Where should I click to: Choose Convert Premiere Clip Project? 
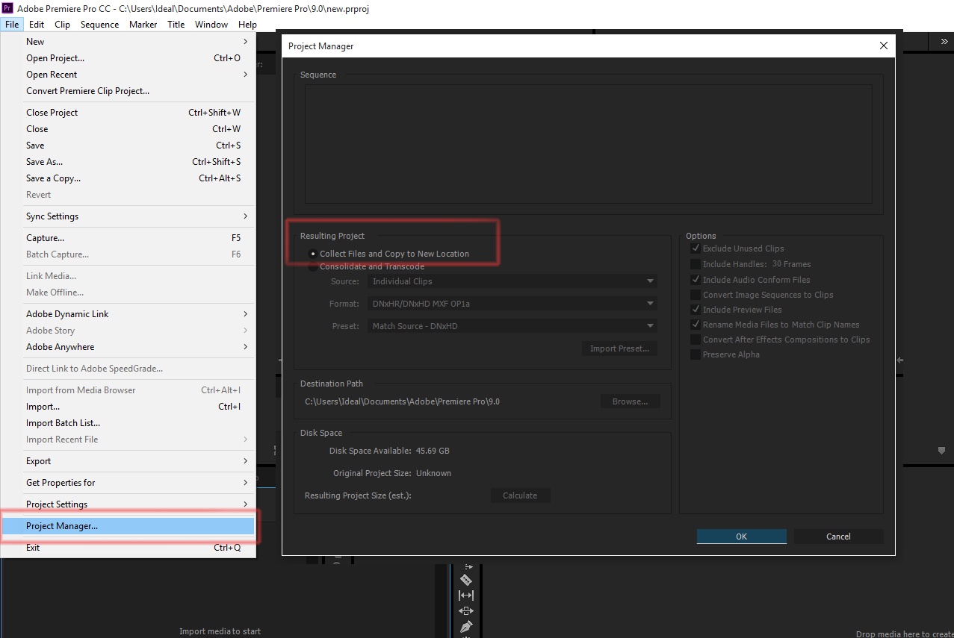tap(128, 91)
